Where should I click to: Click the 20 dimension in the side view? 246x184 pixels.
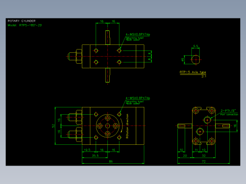tap(185, 156)
